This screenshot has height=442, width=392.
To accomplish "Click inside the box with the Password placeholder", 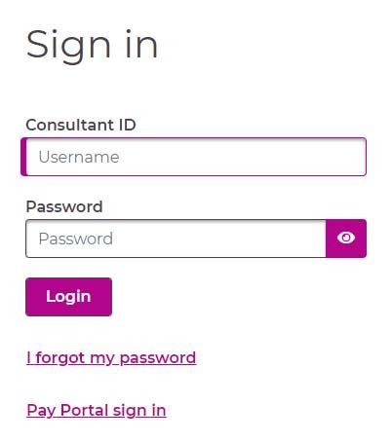I will click(176, 239).
